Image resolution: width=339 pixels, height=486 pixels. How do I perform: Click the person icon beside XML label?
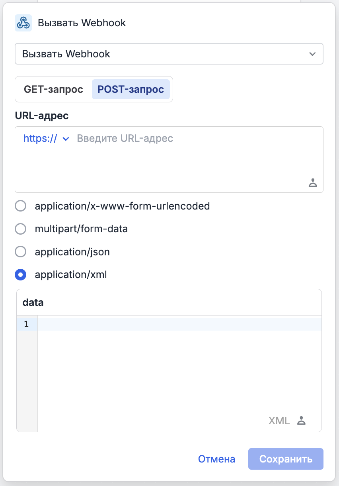pyautogui.click(x=302, y=421)
